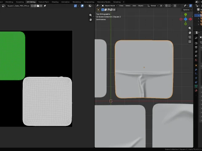Open the Rendering workspace tab
The height and width of the screenshot is (151, 202).
[x=77, y=2]
